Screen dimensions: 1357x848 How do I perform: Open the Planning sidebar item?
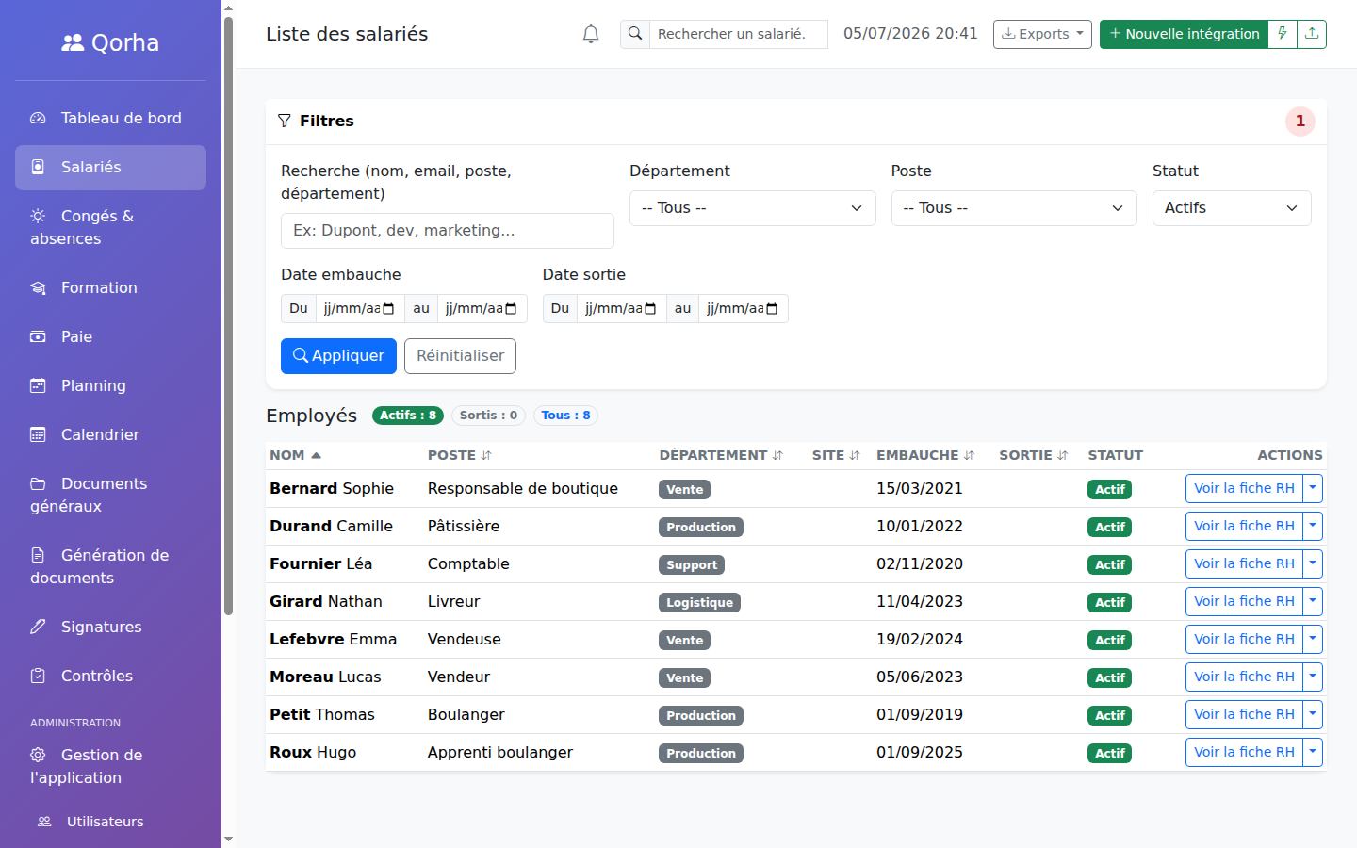click(x=110, y=385)
